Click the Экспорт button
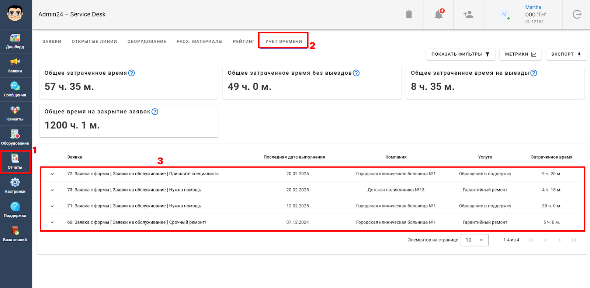Screen dimensions: 590x288 [566, 54]
